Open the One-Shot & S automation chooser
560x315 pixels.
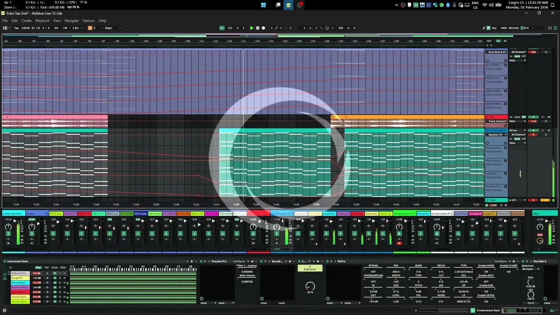click(x=497, y=52)
